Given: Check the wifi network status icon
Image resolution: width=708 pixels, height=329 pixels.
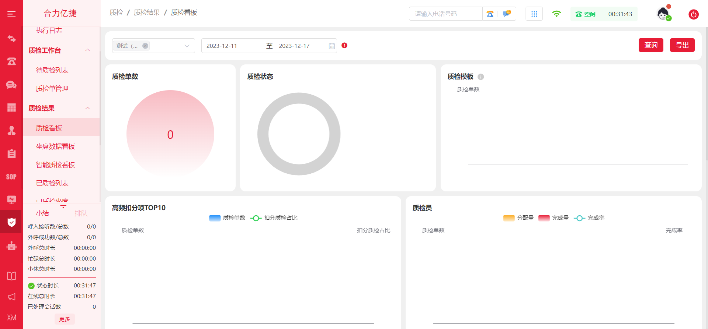Looking at the screenshot, I should pyautogui.click(x=556, y=14).
